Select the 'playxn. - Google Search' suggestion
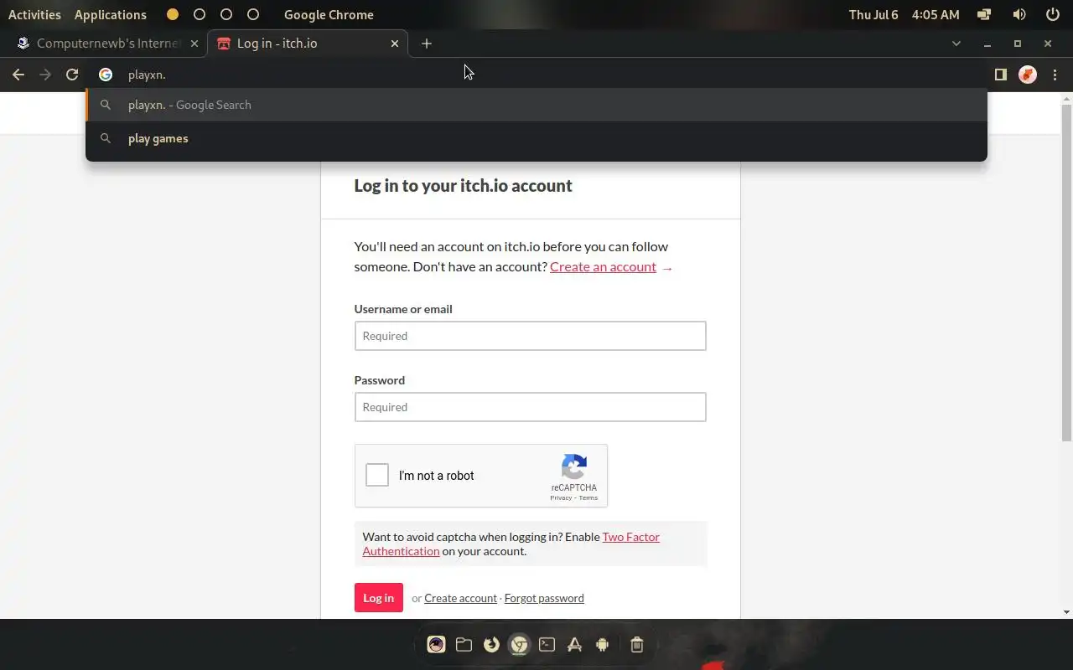This screenshot has height=670, width=1073. [536, 105]
